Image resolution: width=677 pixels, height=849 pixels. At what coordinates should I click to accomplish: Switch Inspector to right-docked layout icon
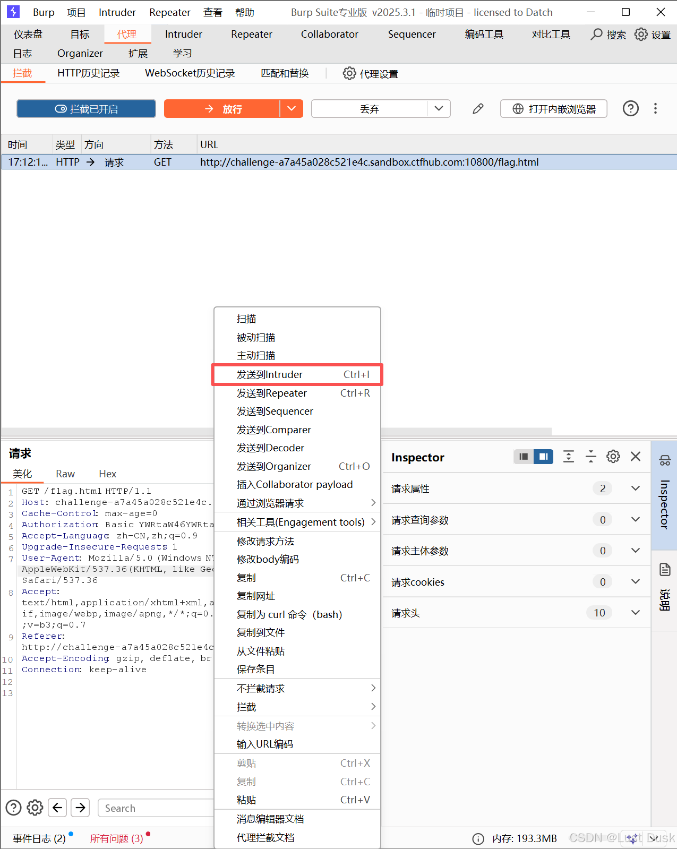[x=543, y=457]
